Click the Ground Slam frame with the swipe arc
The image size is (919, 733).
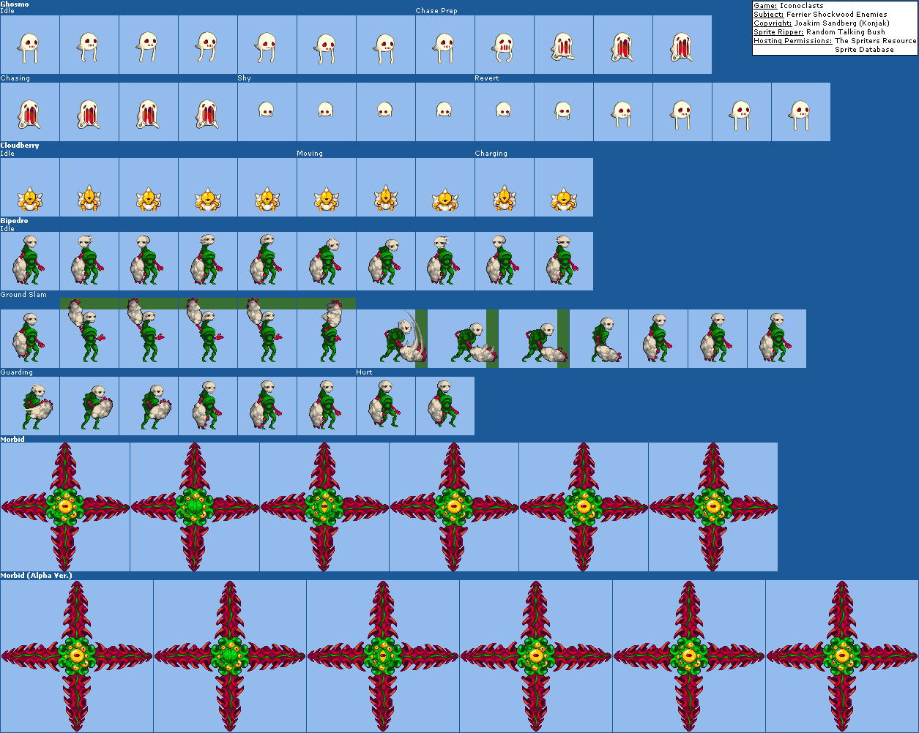pyautogui.click(x=392, y=339)
